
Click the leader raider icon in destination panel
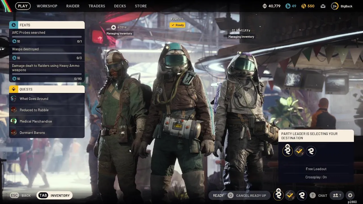point(288,151)
